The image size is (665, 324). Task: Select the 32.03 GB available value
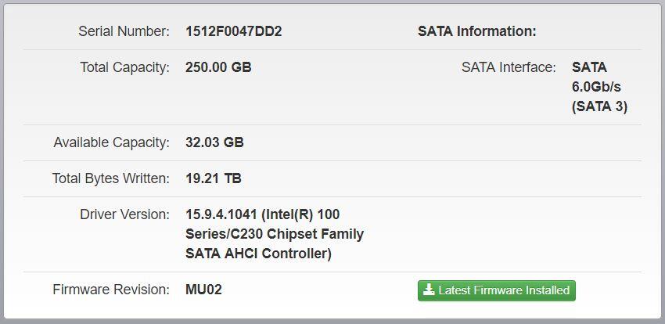[x=214, y=142]
